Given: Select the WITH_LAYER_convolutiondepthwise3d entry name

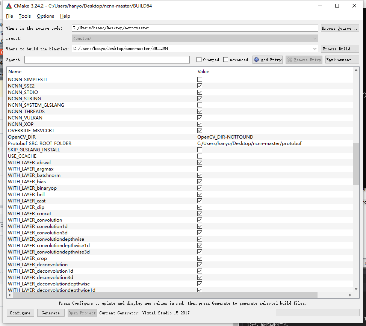Looking at the screenshot, I should [49, 252].
